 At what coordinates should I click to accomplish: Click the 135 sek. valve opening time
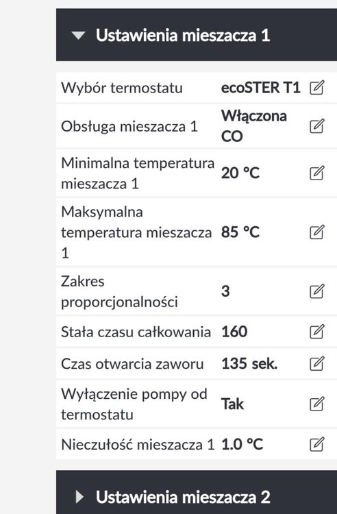point(249,363)
